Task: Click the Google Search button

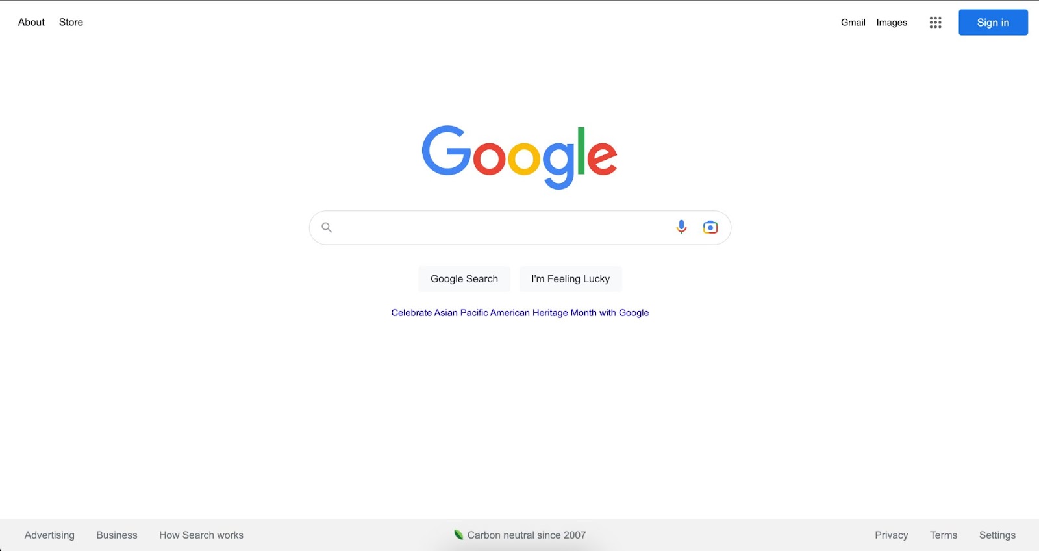Action: click(x=464, y=279)
